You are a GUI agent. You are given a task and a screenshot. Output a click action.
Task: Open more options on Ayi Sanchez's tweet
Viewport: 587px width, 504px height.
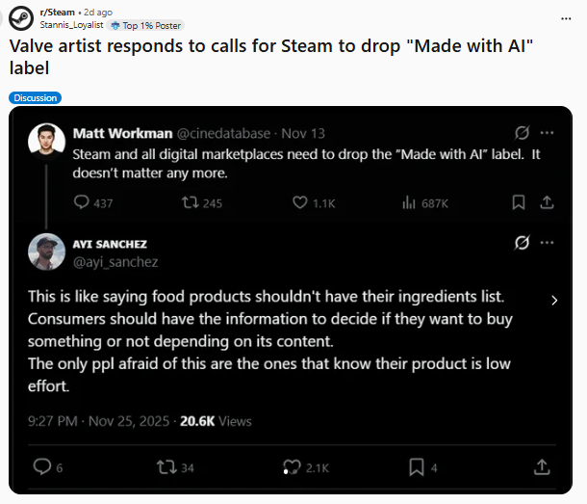[547, 242]
